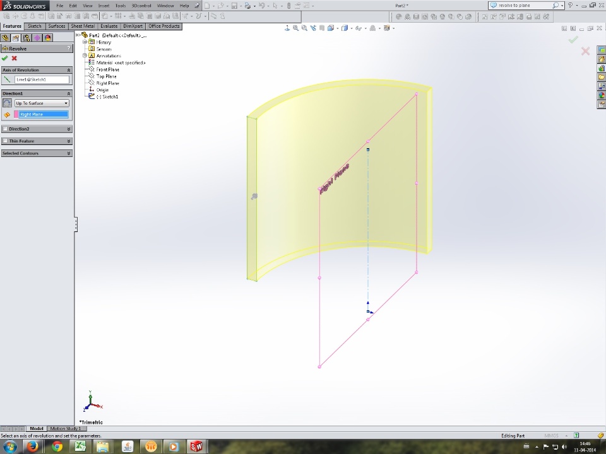Select Origin in the feature tree

[102, 90]
